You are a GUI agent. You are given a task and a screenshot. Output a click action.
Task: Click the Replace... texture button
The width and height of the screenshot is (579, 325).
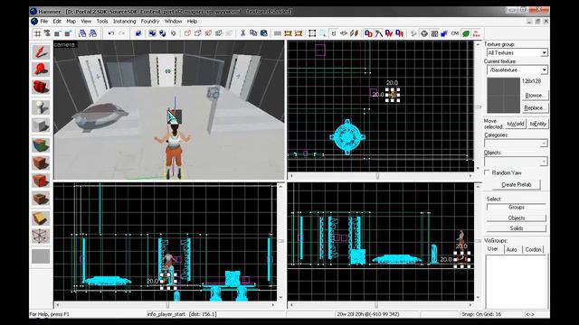pos(535,108)
